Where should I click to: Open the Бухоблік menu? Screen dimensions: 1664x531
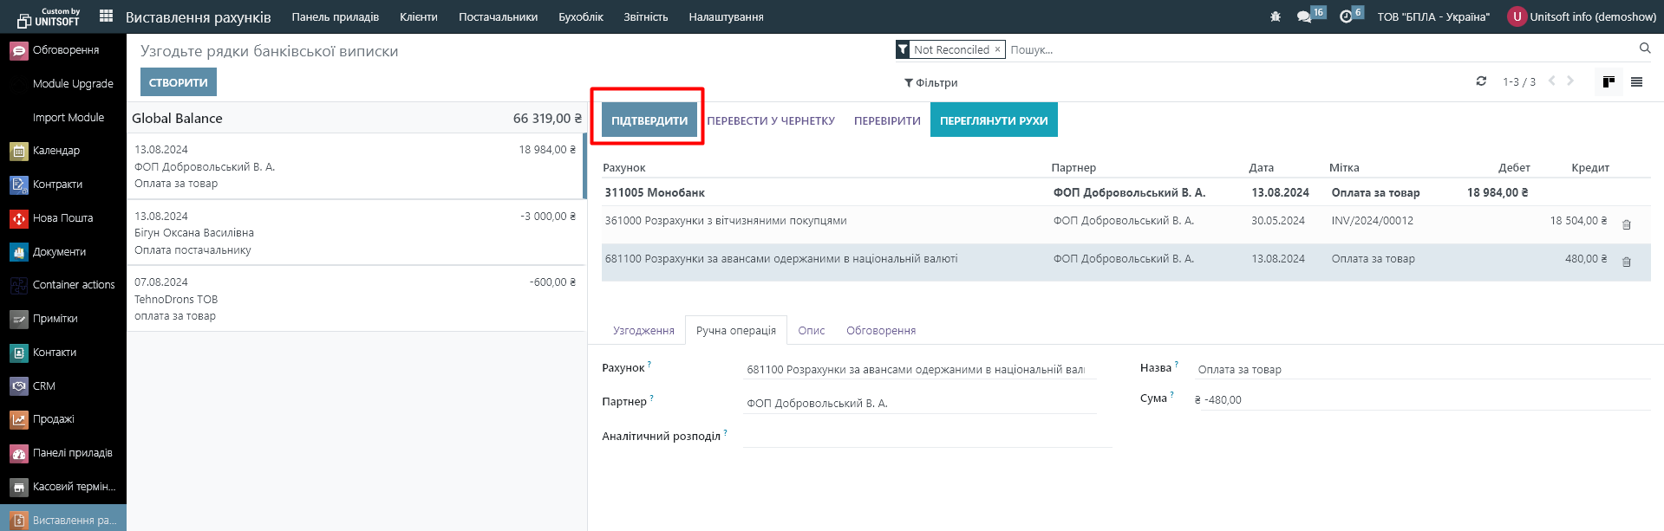point(580,16)
